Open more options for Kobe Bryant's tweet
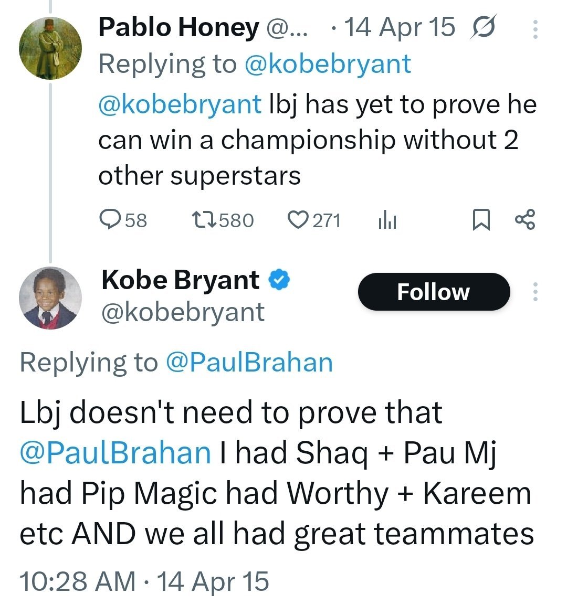This screenshot has width=567, height=615. (535, 292)
